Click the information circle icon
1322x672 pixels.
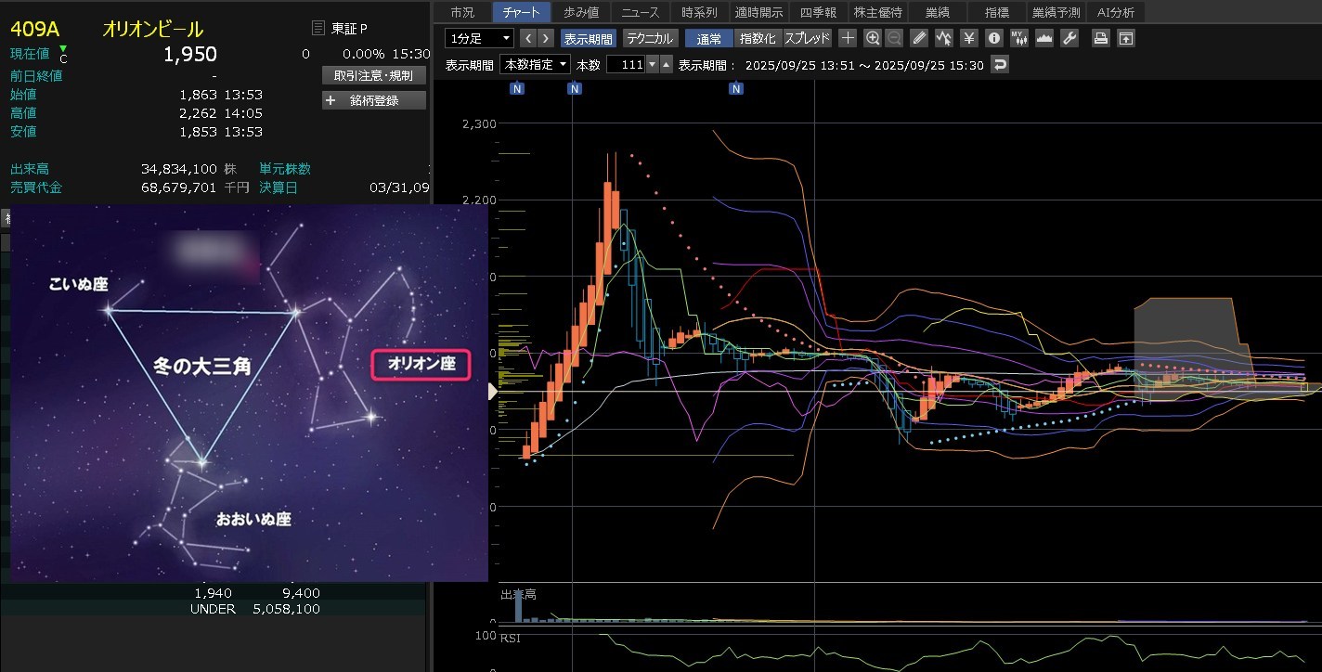[x=994, y=38]
